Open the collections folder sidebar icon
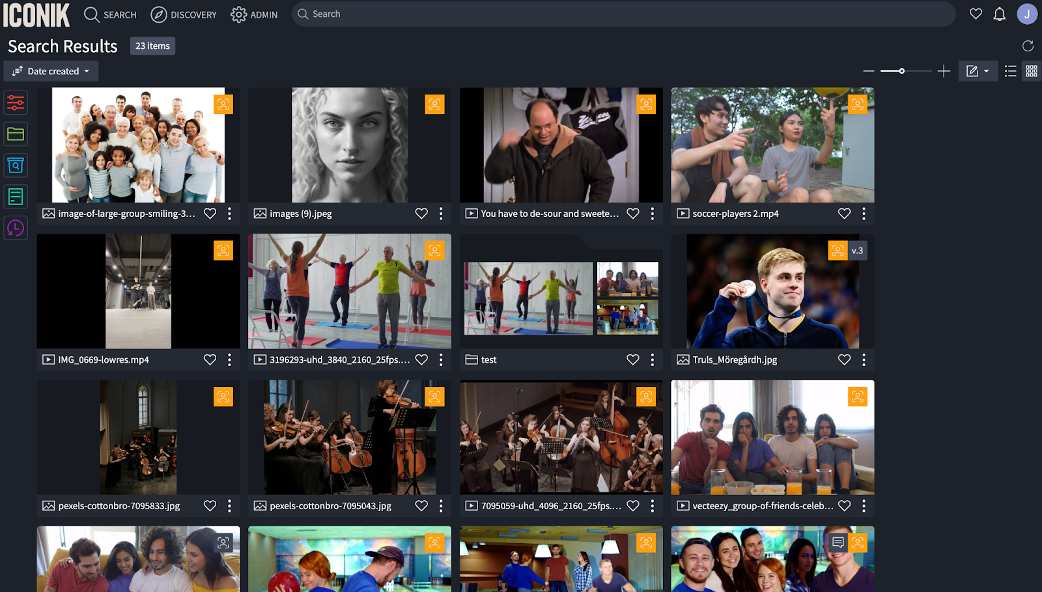 click(16, 134)
